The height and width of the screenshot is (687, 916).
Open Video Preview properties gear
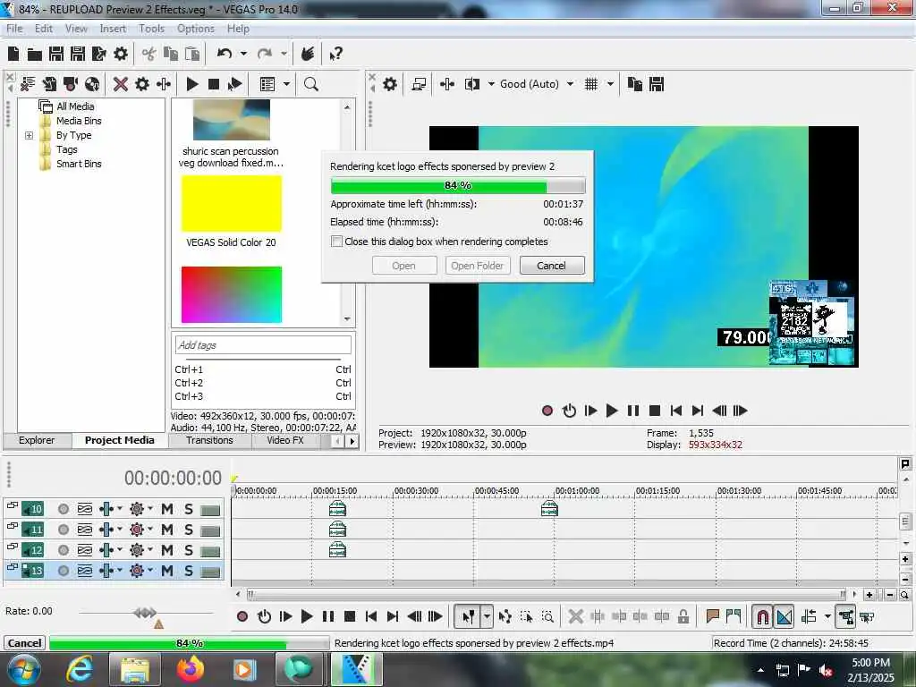click(x=390, y=84)
